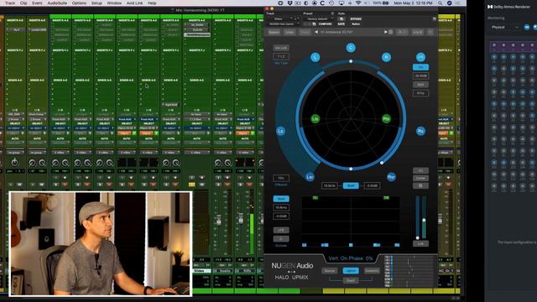The height and width of the screenshot is (302, 537).
Task: Toggle the plugin COMPARE button
Action: 325,24
